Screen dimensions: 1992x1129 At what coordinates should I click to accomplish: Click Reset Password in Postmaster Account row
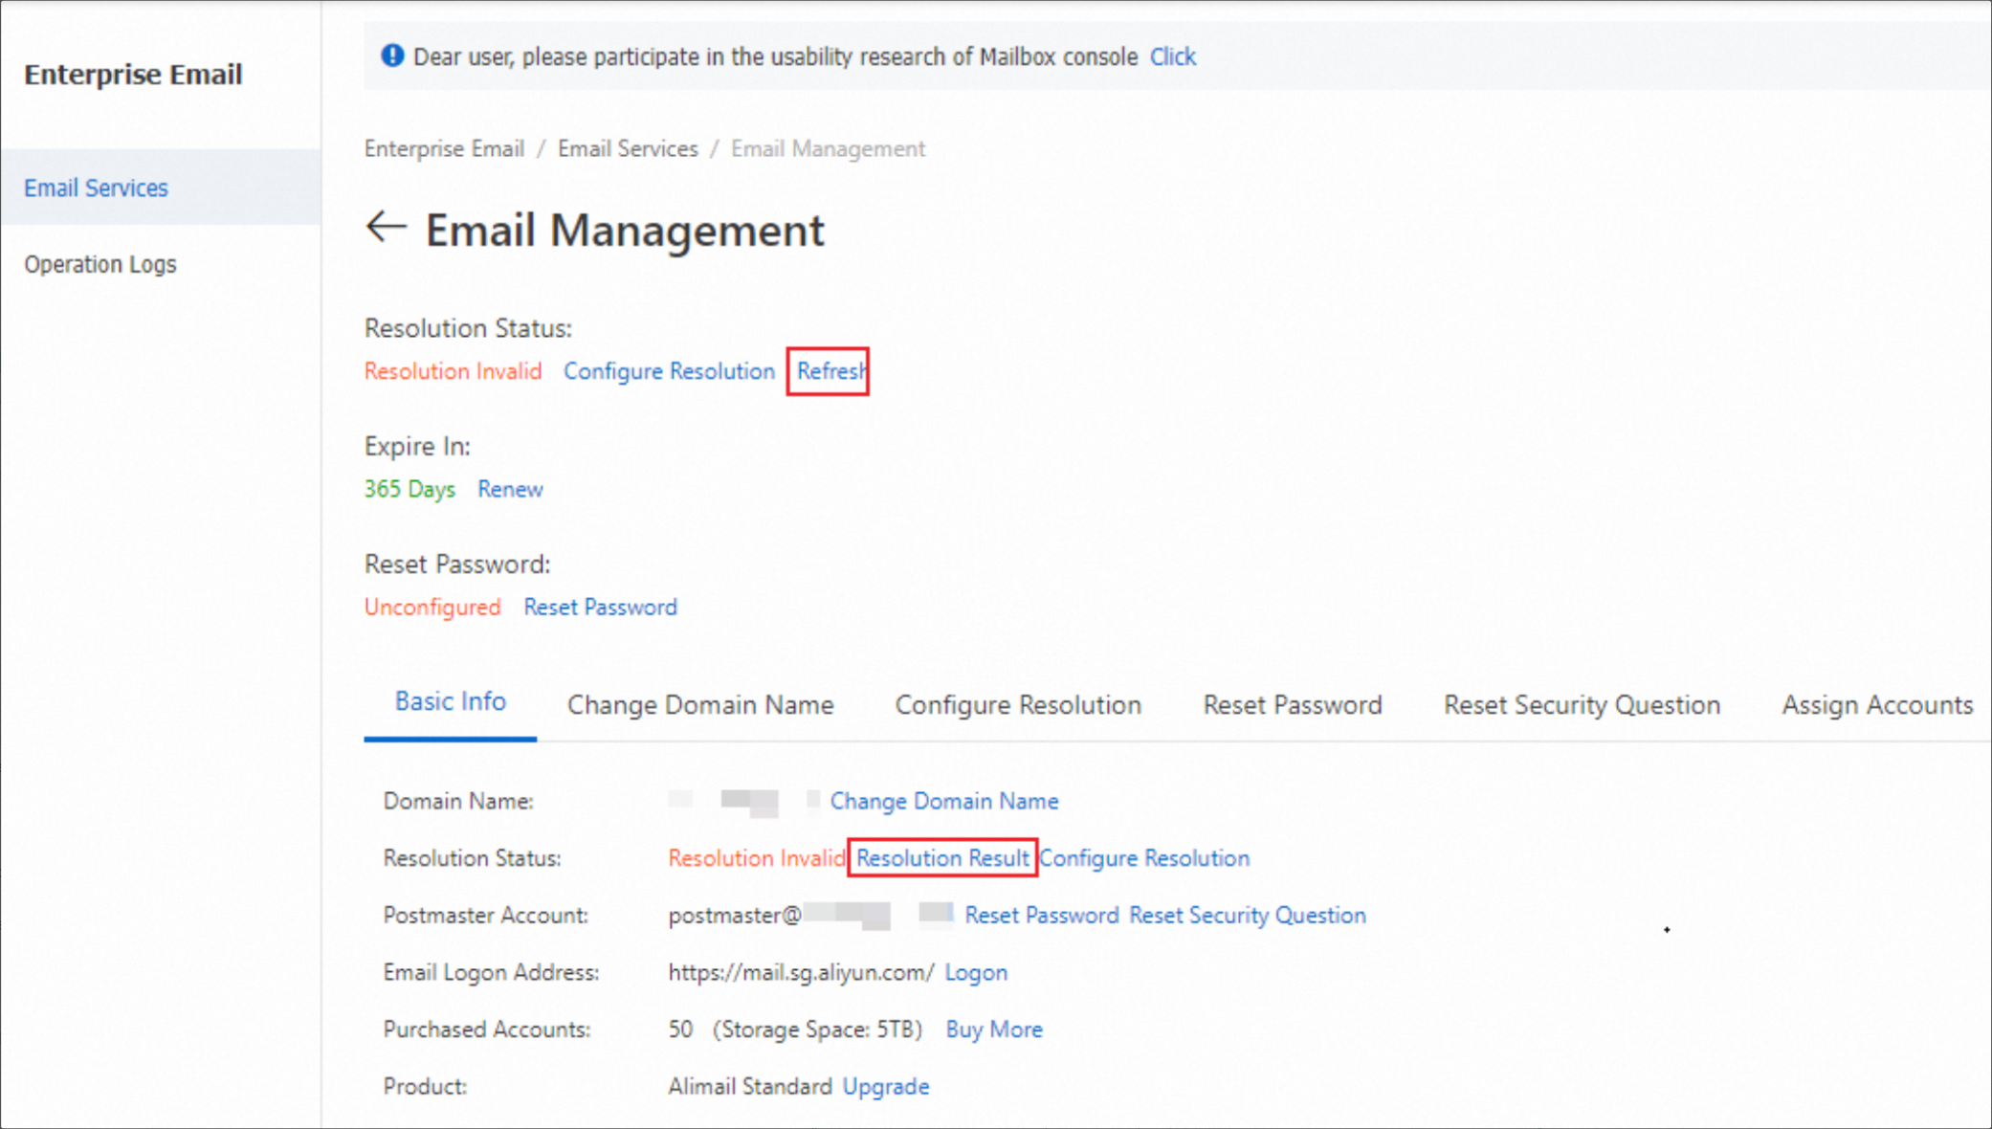pyautogui.click(x=1042, y=916)
